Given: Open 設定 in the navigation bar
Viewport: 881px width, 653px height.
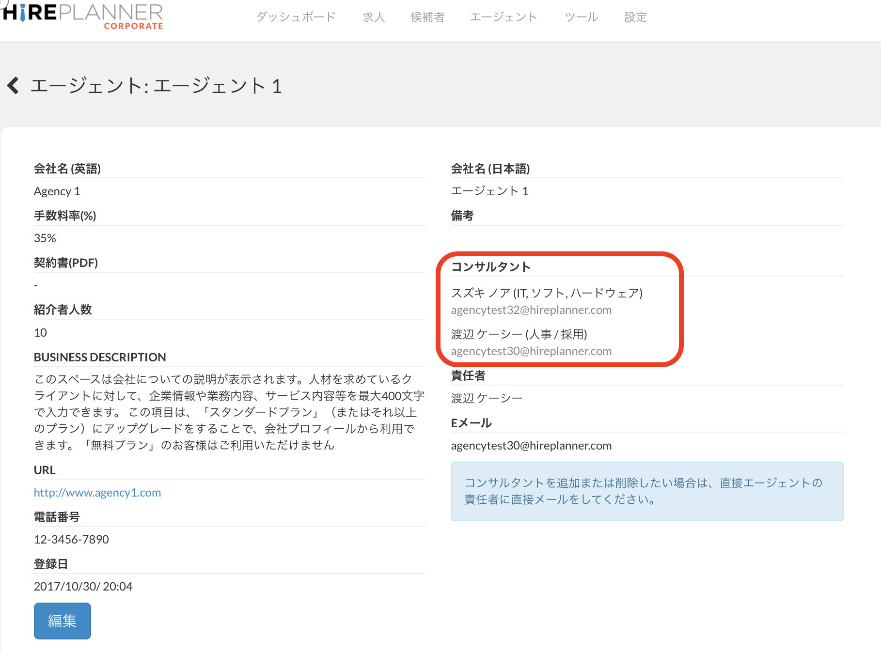Looking at the screenshot, I should [x=635, y=17].
